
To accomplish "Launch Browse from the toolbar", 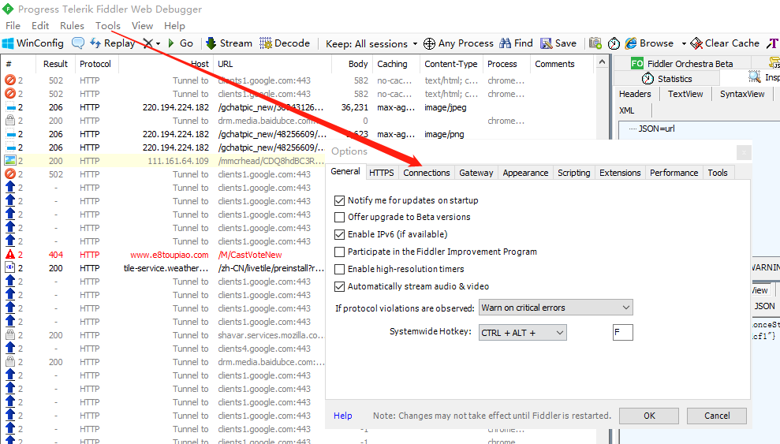I will pyautogui.click(x=649, y=43).
